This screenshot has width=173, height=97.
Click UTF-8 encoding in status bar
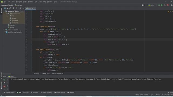point(146,95)
